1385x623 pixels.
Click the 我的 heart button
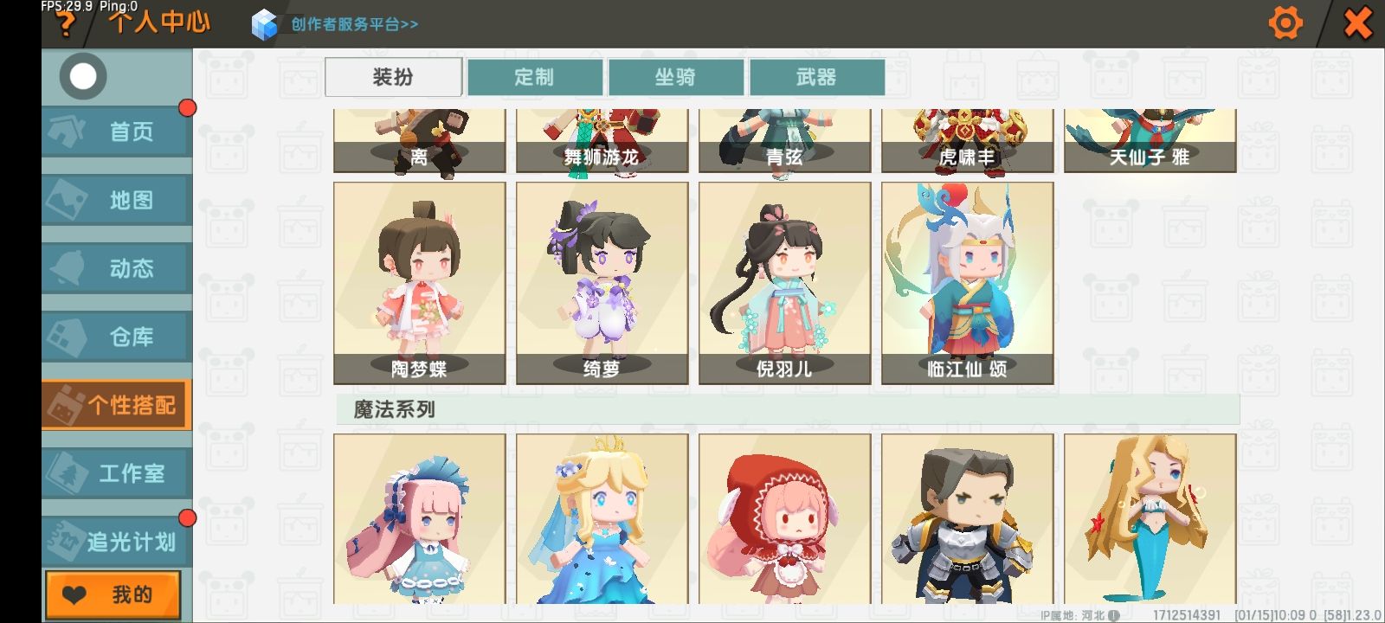[113, 594]
